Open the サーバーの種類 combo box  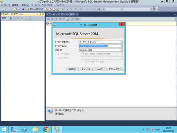coord(101,42)
